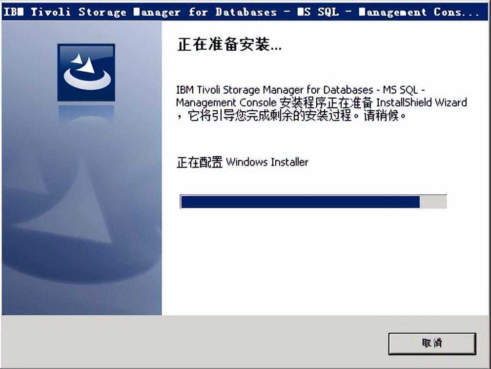
Task: Click the unfilled gray end of progress bar
Action: (x=433, y=202)
